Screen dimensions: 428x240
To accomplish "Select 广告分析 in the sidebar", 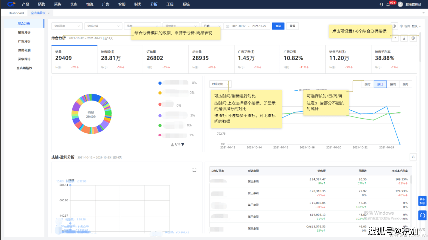I will (x=24, y=41).
